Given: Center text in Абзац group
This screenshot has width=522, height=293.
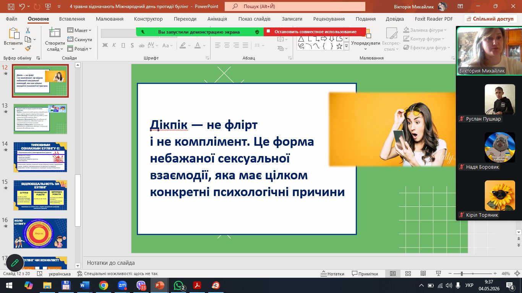Looking at the screenshot, I should (227, 45).
